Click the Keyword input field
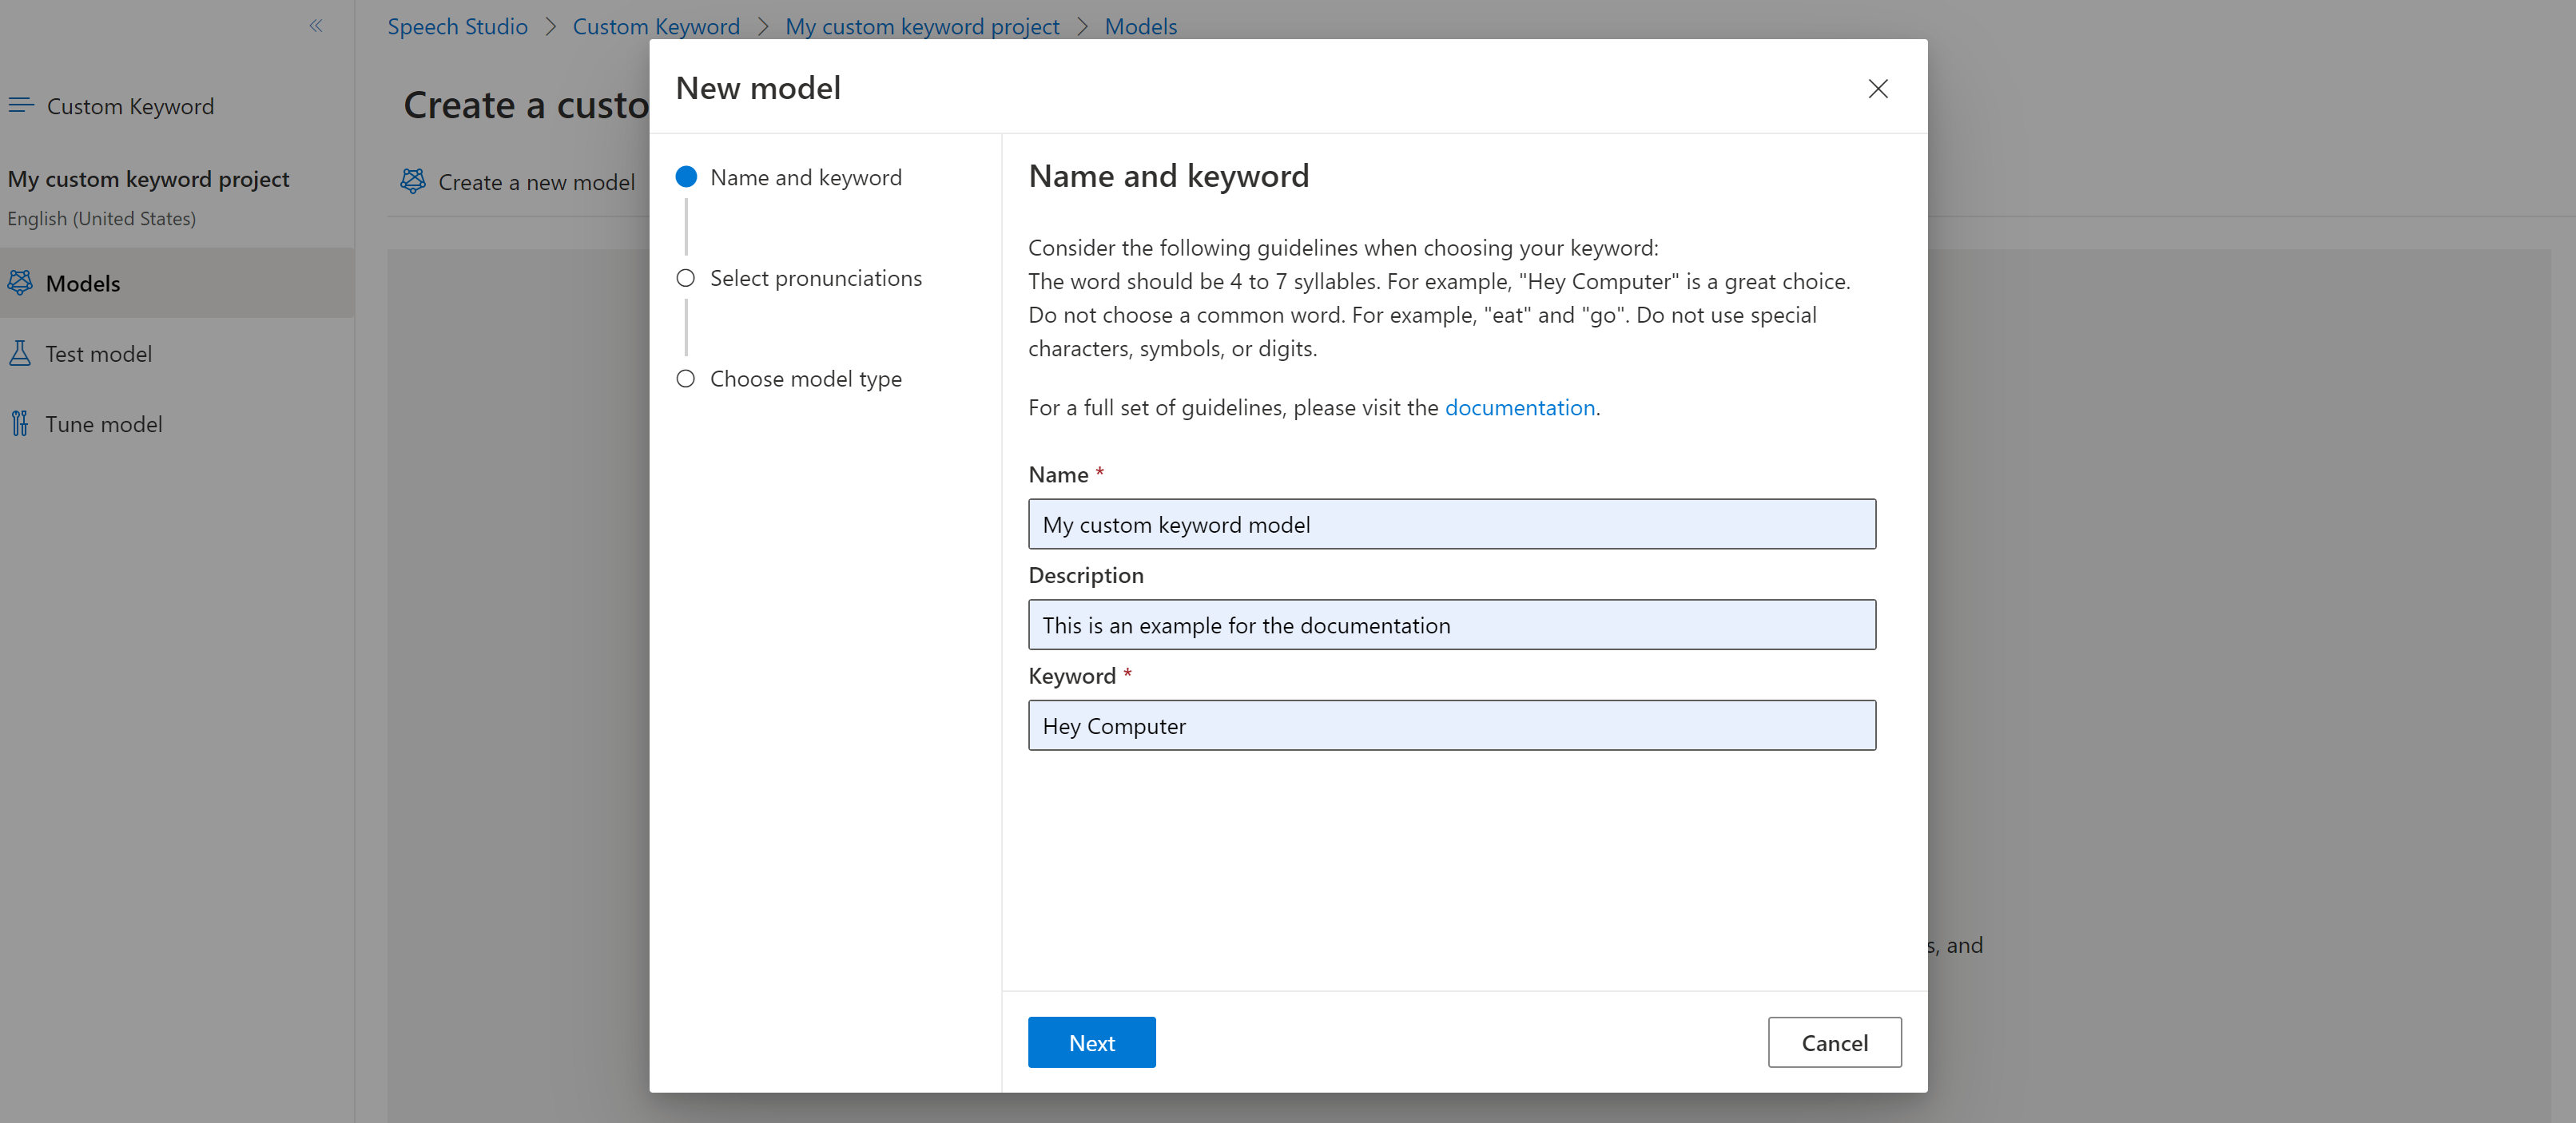Viewport: 2576px width, 1123px height. tap(1453, 724)
